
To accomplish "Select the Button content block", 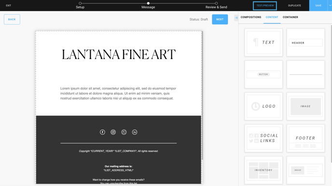I will click(x=263, y=74).
